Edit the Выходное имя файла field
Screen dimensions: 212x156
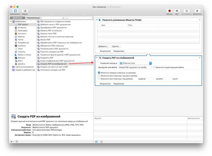pos(135,67)
